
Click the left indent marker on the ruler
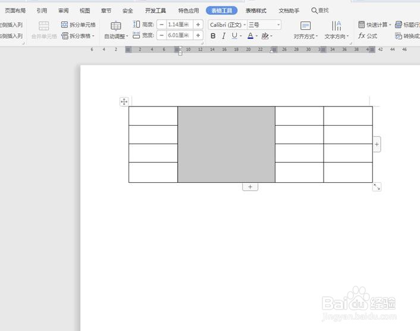click(180, 53)
